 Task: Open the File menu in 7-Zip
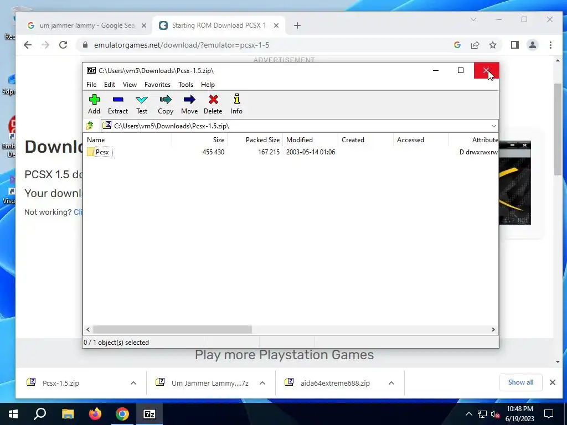(x=91, y=85)
